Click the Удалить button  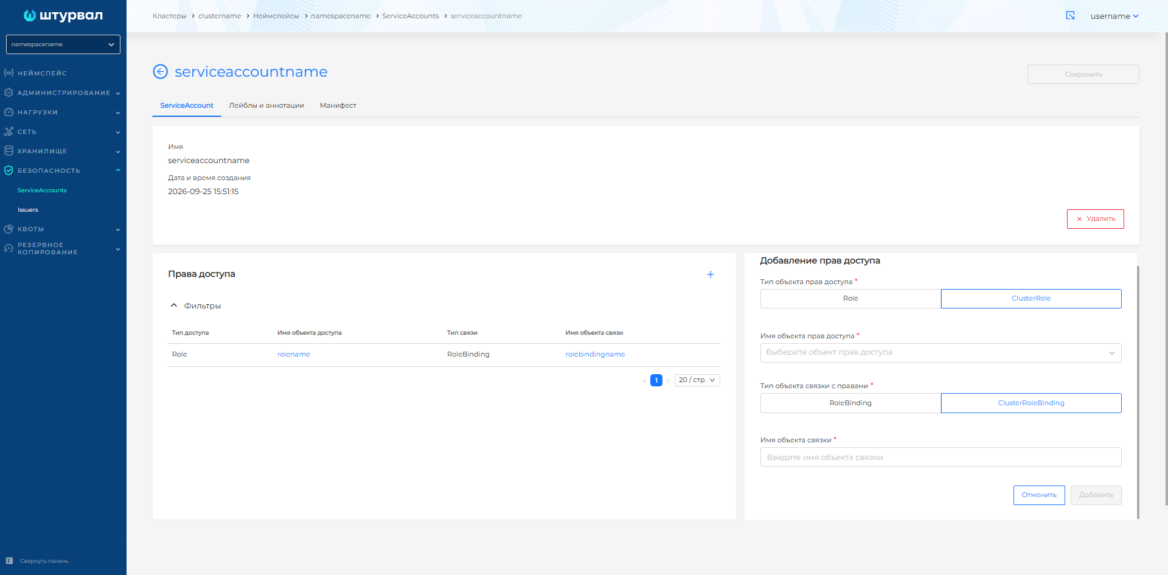[x=1096, y=219]
